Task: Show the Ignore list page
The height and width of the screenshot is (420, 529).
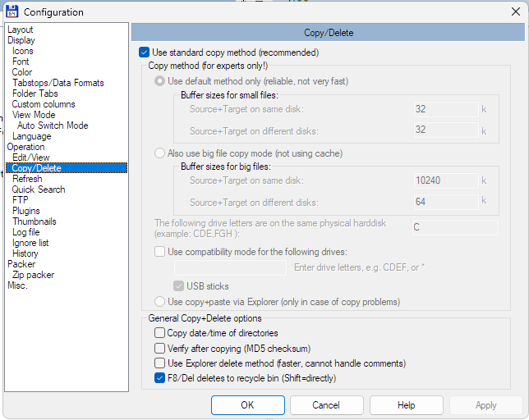Action: pos(30,243)
